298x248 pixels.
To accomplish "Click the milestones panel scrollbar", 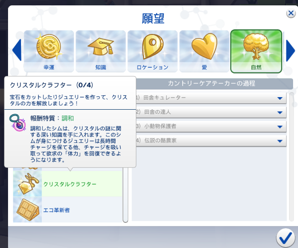I will (291, 157).
